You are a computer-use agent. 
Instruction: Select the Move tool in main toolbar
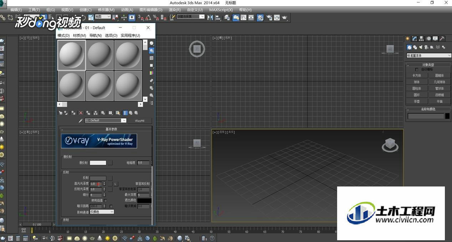(x=124, y=17)
